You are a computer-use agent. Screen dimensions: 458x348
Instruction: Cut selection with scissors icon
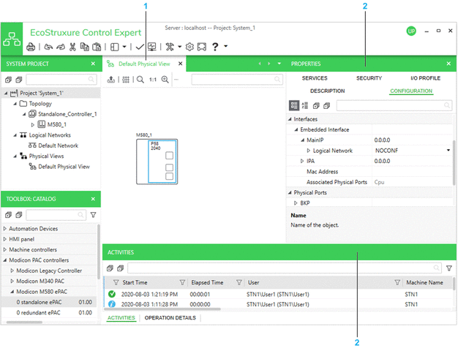(x=72, y=47)
